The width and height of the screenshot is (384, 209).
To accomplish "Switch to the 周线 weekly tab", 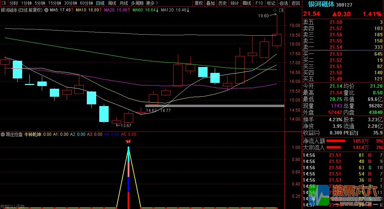I will [112, 3].
